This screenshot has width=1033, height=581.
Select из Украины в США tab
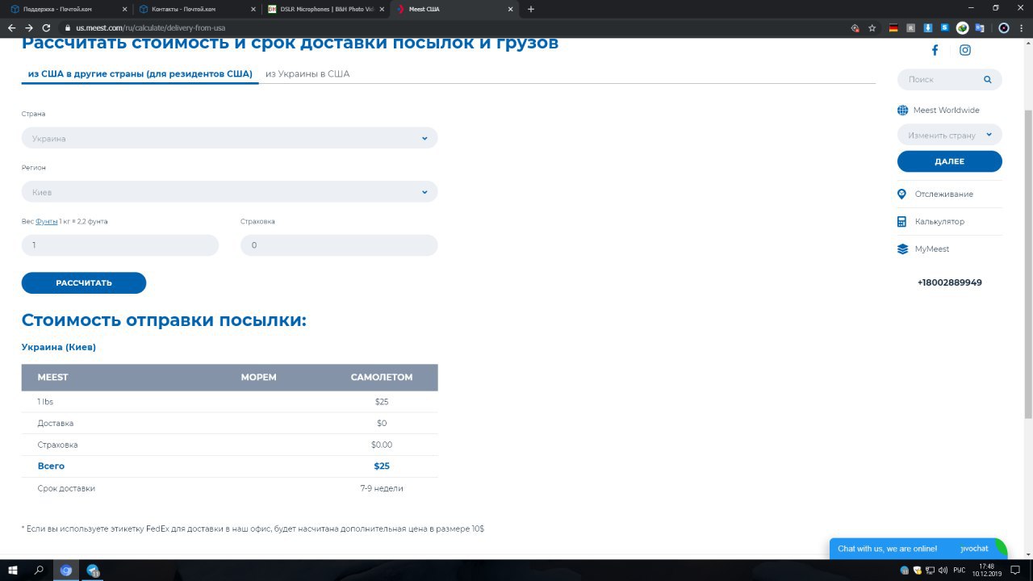tap(307, 73)
